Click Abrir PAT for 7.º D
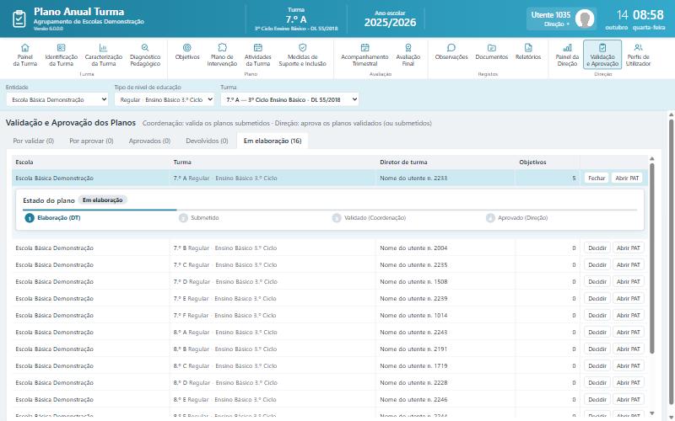Viewport: 675px width, 421px height. (x=628, y=281)
